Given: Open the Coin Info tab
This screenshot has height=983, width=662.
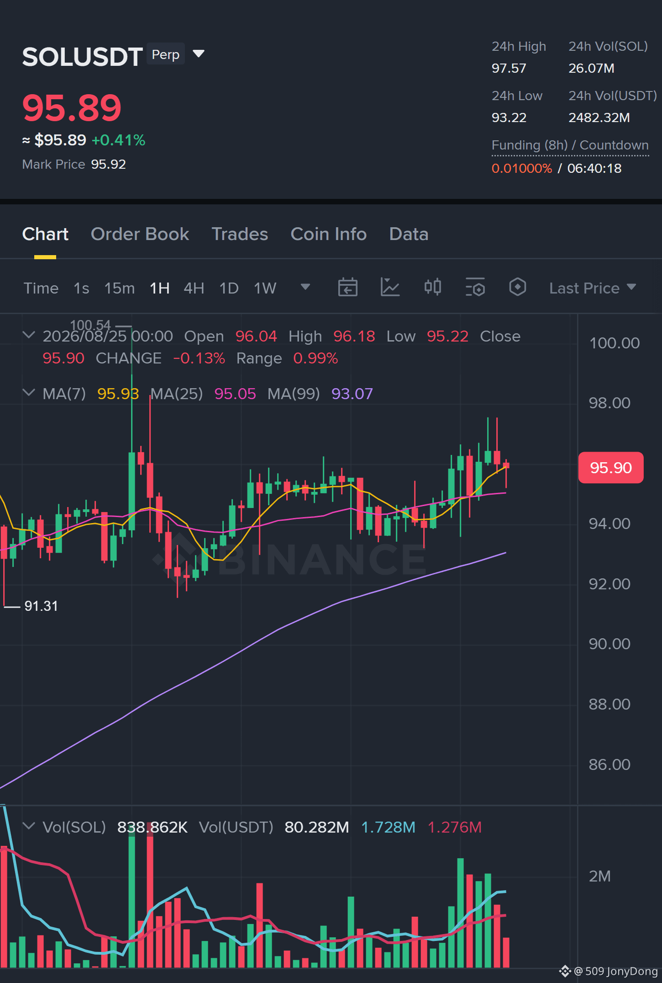Looking at the screenshot, I should (329, 234).
